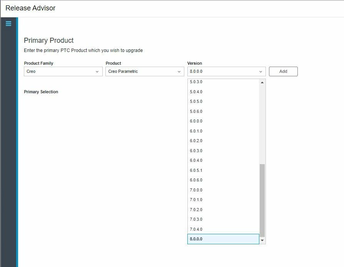The height and width of the screenshot is (267, 344).
Task: Select version 6.0.3.0 option
Action: coord(223,151)
